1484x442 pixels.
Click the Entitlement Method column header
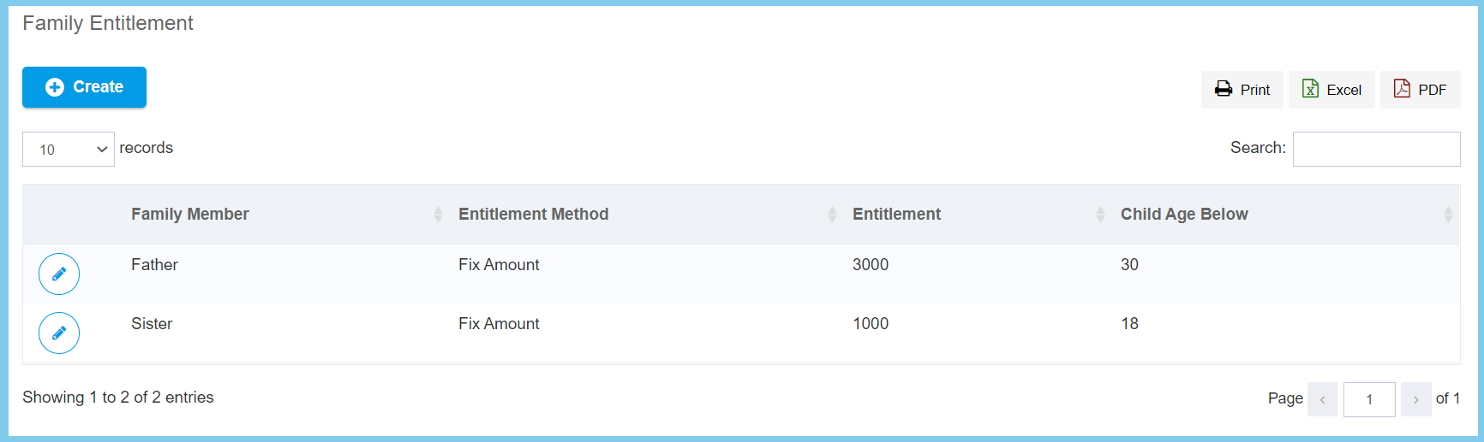(x=533, y=215)
